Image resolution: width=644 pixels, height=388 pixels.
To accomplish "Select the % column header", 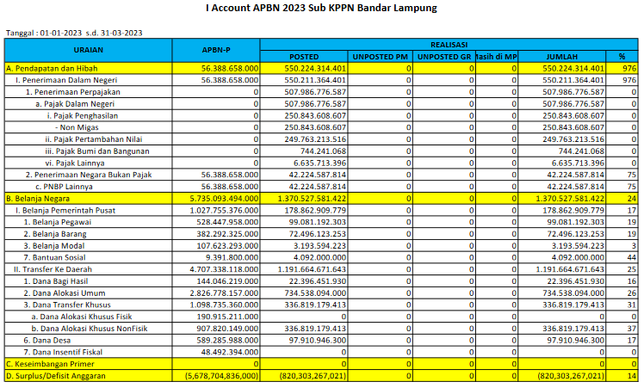I will [x=622, y=57].
